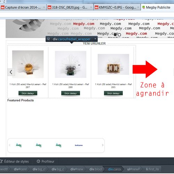Click Ürün detayı button for Ref 287
Image resolution: width=174 pixels, height=174 pixels.
point(28,93)
